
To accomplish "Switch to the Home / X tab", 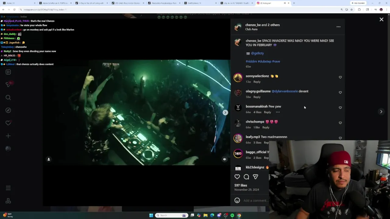I will click(x=18, y=3).
